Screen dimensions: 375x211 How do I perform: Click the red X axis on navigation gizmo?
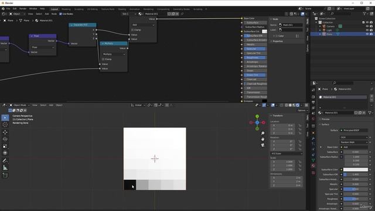click(263, 122)
